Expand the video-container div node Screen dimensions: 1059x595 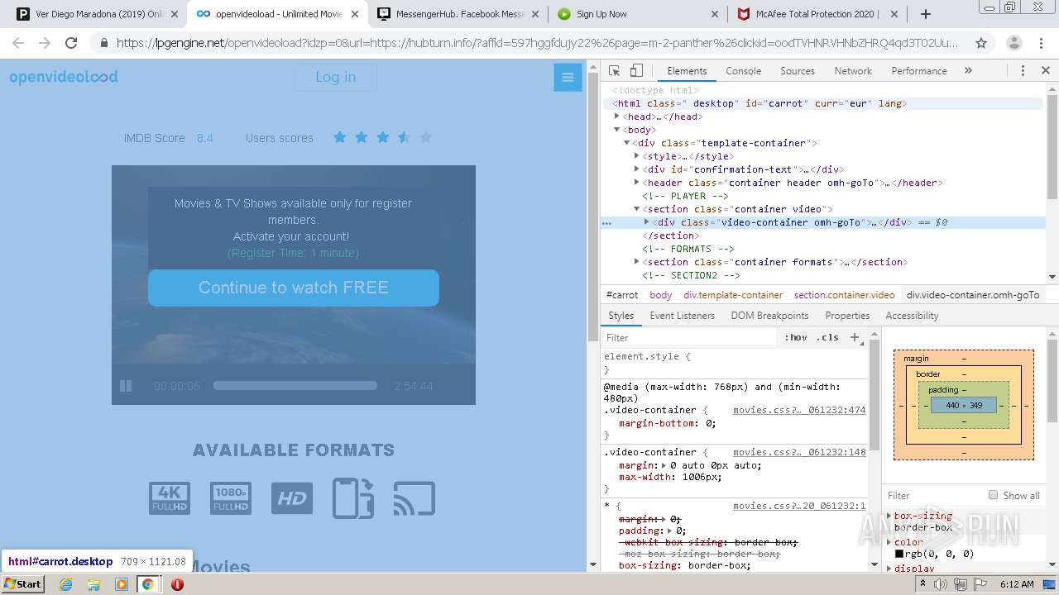(646, 222)
